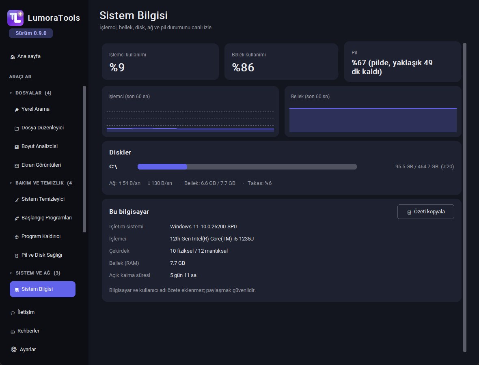Click the LumoraTools logo icon
Screen dimensions: 479x365
(x=15, y=18)
